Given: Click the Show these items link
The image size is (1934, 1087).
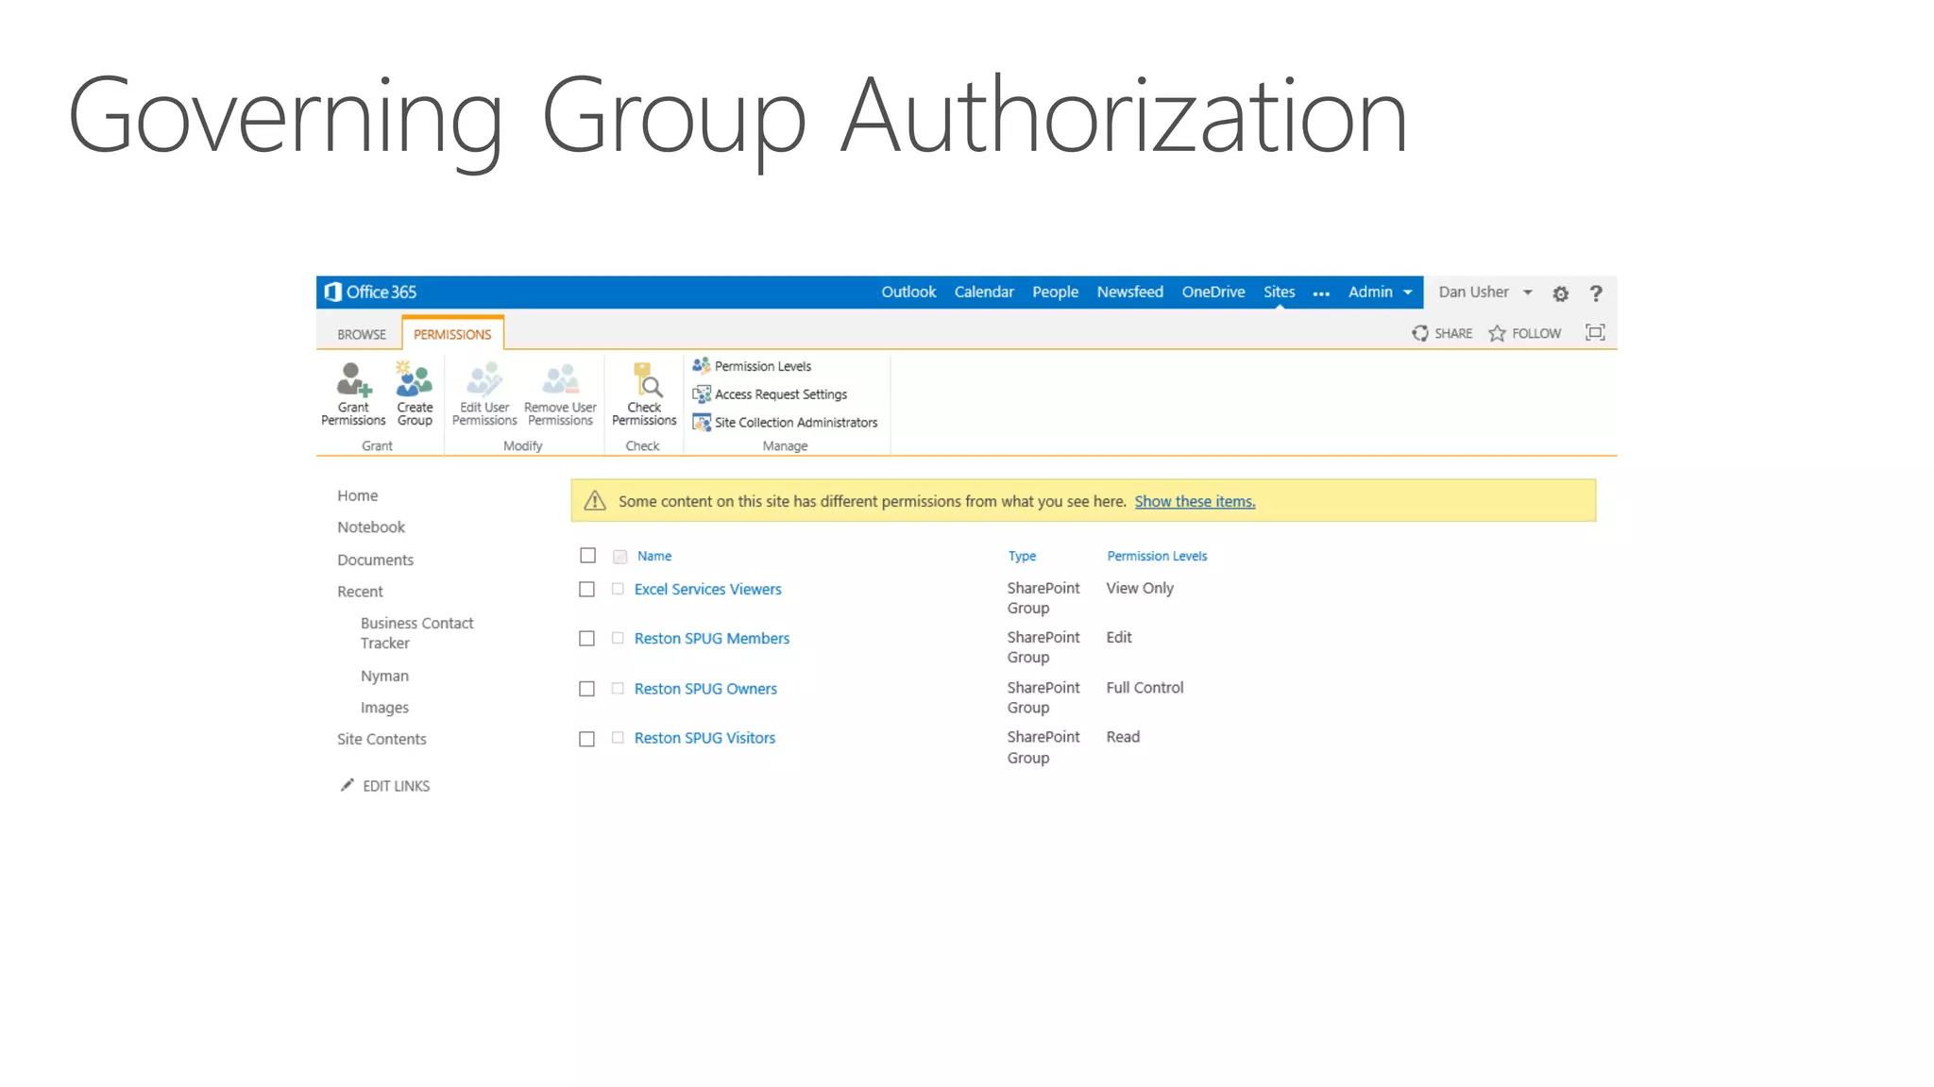Looking at the screenshot, I should [1195, 502].
